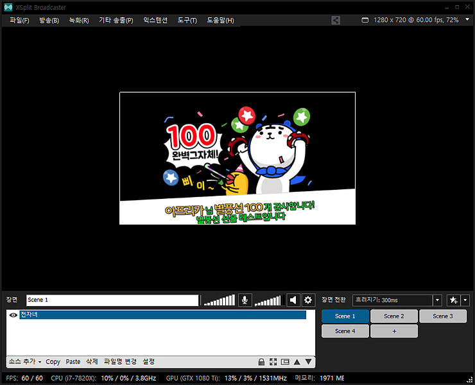Click the star-plus scene preset icon
This screenshot has width=475, height=385.
[x=453, y=300]
